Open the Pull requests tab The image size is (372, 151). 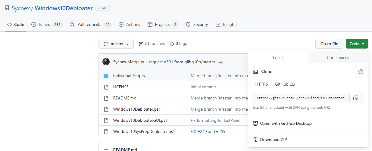pyautogui.click(x=90, y=24)
